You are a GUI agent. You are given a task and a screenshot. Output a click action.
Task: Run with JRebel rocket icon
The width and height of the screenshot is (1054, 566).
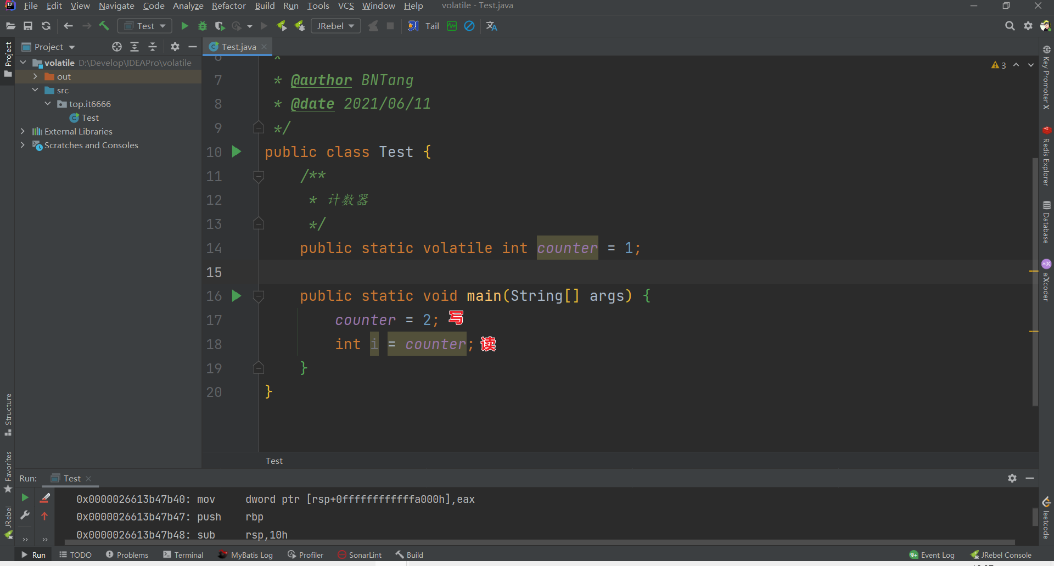click(x=282, y=26)
